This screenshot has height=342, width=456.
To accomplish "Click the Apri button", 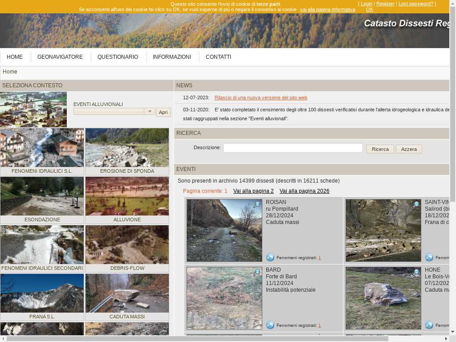I will click(x=163, y=112).
